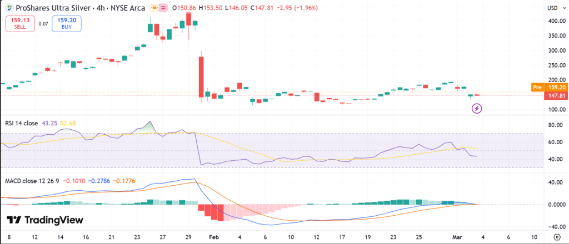Click the 0.07 spread value
Image resolution: width=569 pixels, height=244 pixels.
(x=43, y=24)
